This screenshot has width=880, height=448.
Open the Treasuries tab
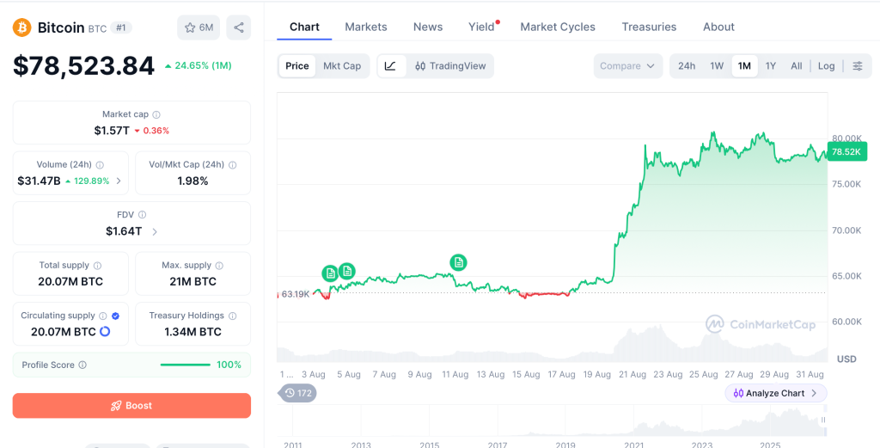coord(649,27)
